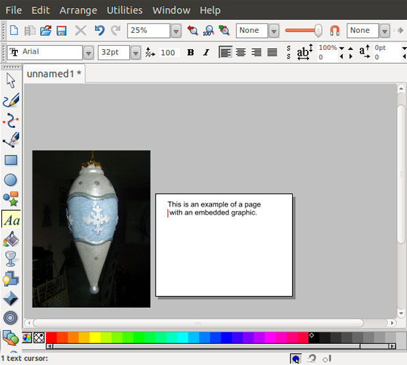Open the Edit menu

click(x=41, y=11)
